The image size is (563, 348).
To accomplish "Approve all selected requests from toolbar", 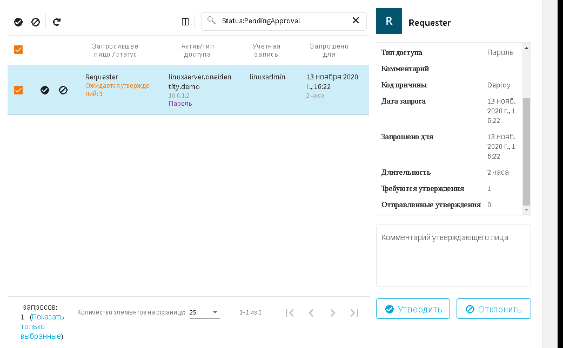I will coord(18,22).
